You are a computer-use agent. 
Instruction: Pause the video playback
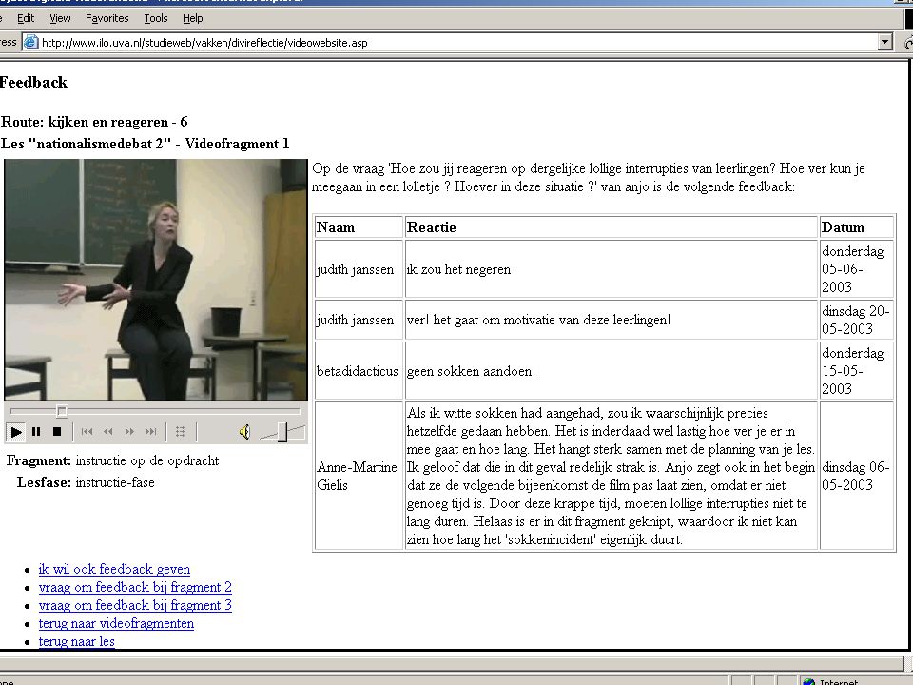pyautogui.click(x=36, y=432)
